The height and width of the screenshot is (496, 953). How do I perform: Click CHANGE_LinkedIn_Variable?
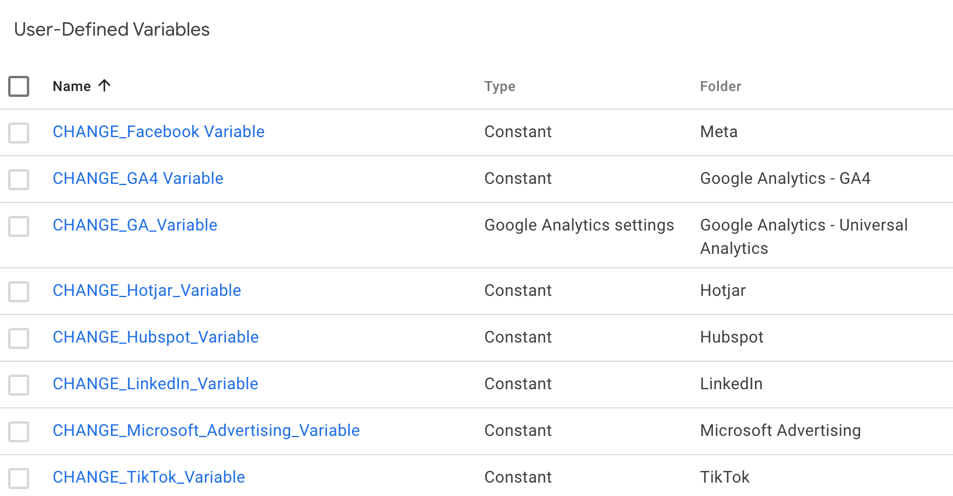(x=155, y=384)
